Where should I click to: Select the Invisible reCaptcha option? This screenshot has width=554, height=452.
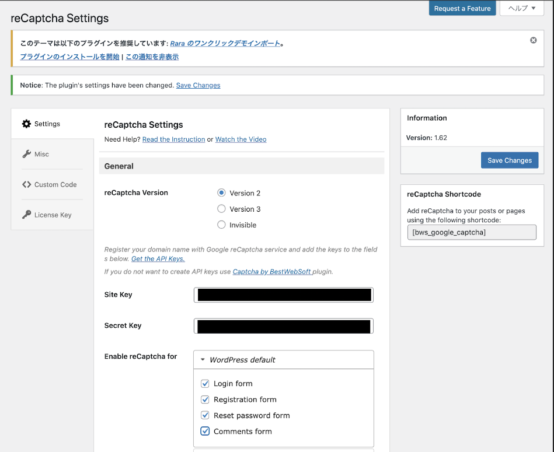click(x=221, y=225)
